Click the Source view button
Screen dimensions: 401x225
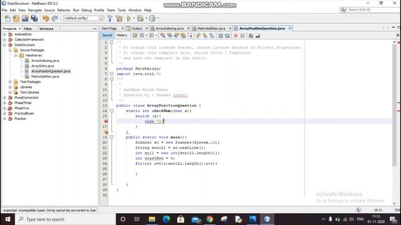(107, 35)
